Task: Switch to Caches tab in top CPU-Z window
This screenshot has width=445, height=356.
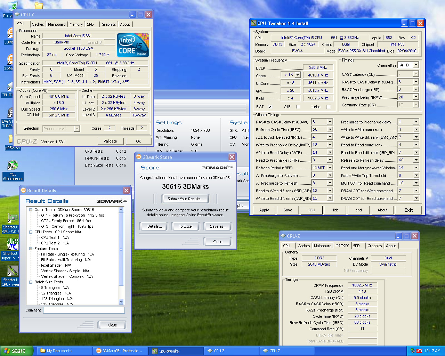Action: [38, 24]
